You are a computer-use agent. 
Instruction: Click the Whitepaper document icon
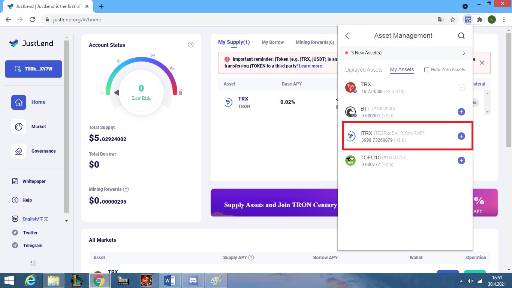15,181
